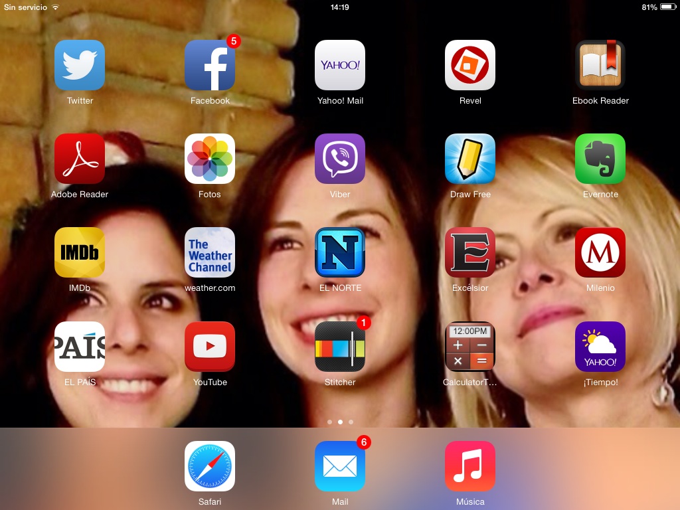Launch The Weather Channel app
This screenshot has width=680, height=510.
pos(210,252)
